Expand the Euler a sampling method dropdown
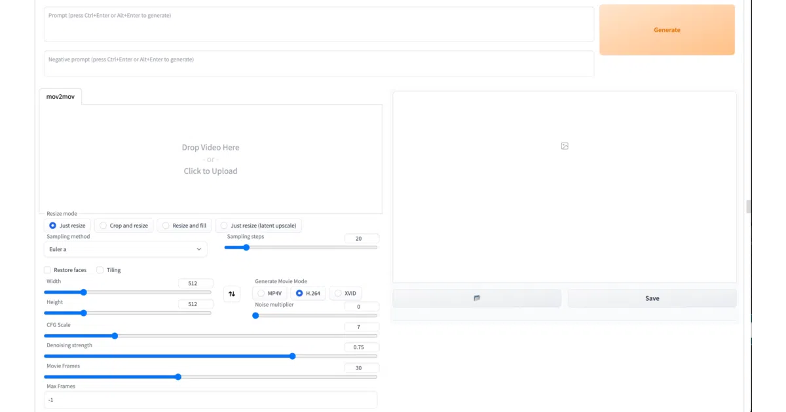 [124, 249]
